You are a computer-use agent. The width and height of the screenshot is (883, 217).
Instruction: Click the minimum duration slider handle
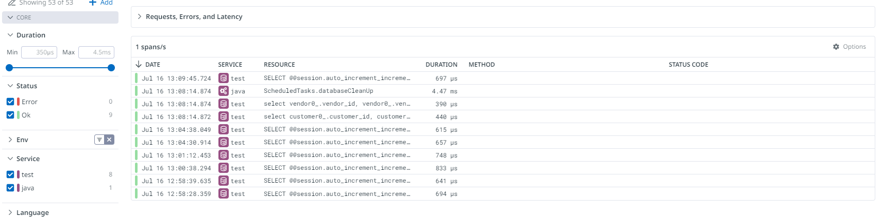(9, 68)
